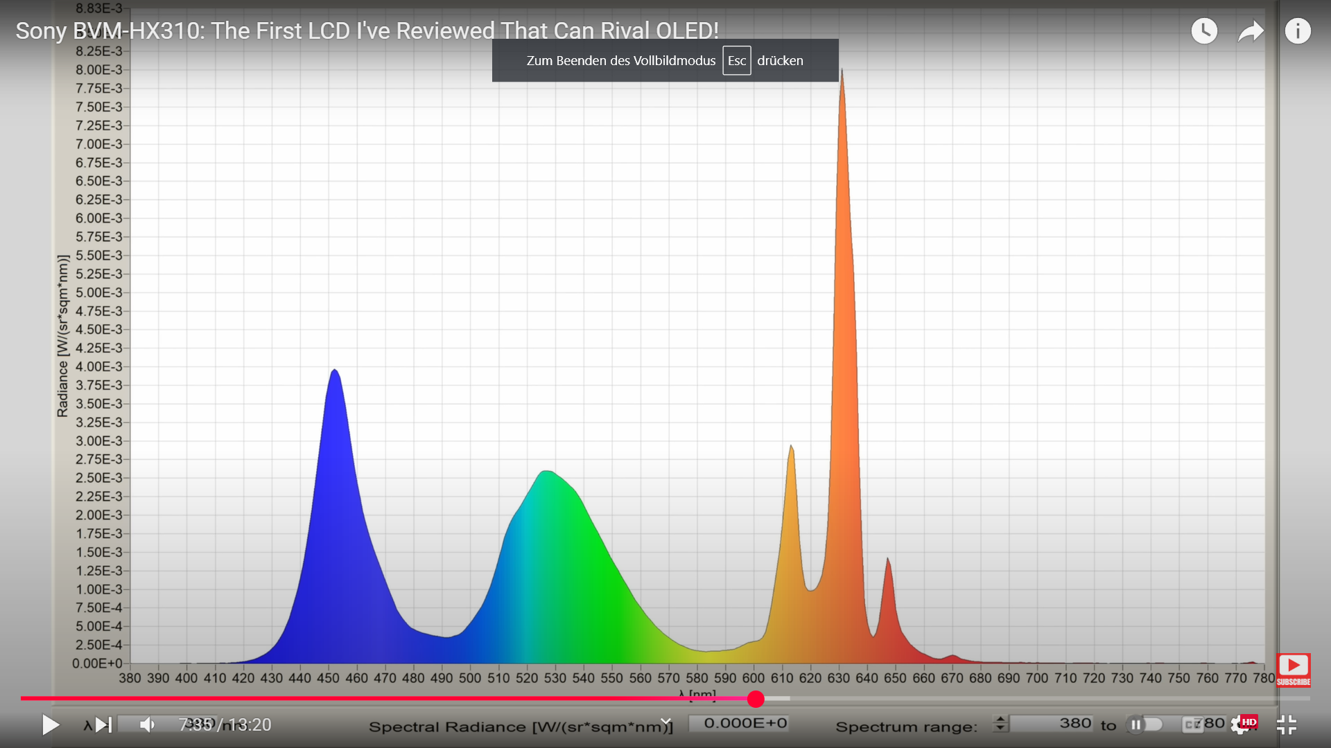Open Watch Later clock icon
1331x748 pixels.
pyautogui.click(x=1204, y=31)
